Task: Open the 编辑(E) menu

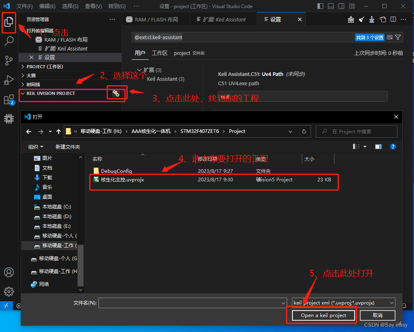Action: pos(47,6)
